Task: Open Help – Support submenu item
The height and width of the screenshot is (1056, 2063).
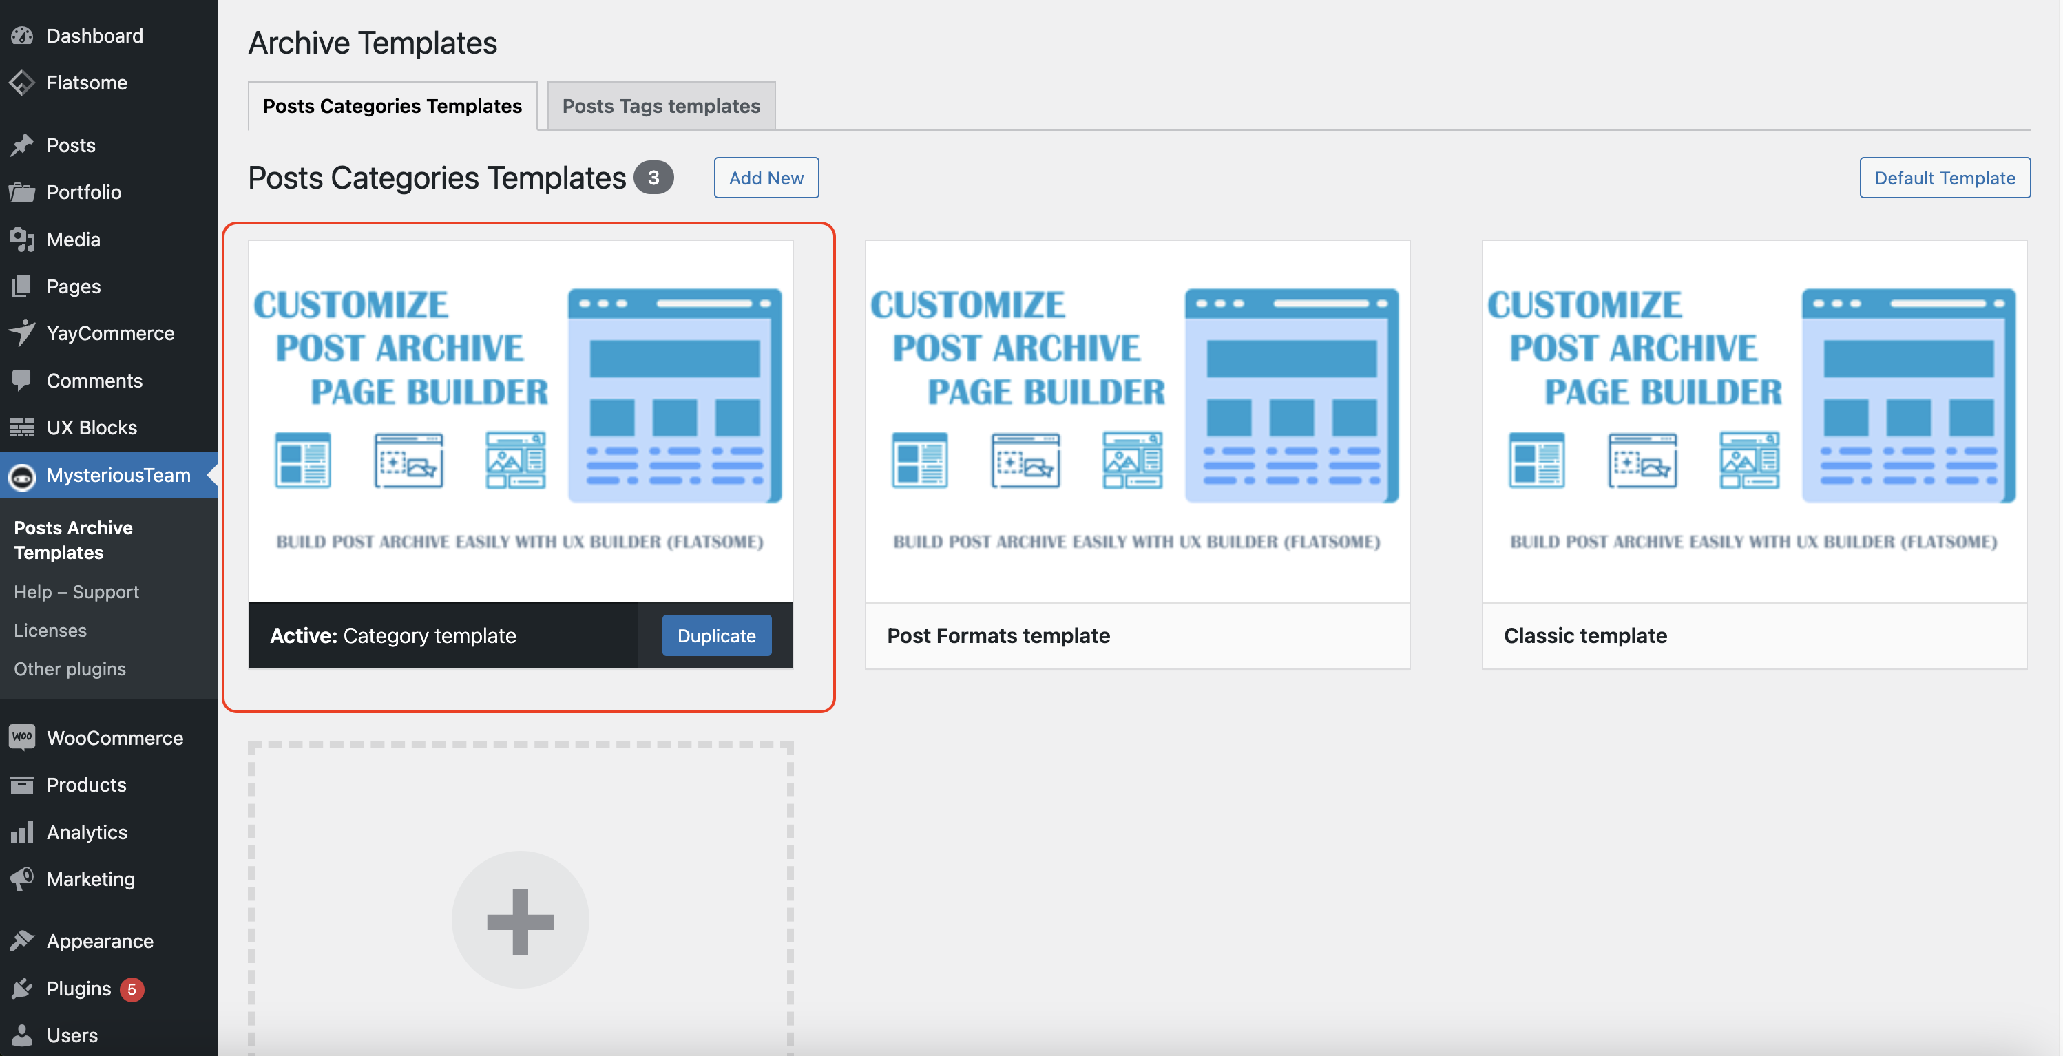Action: (76, 591)
